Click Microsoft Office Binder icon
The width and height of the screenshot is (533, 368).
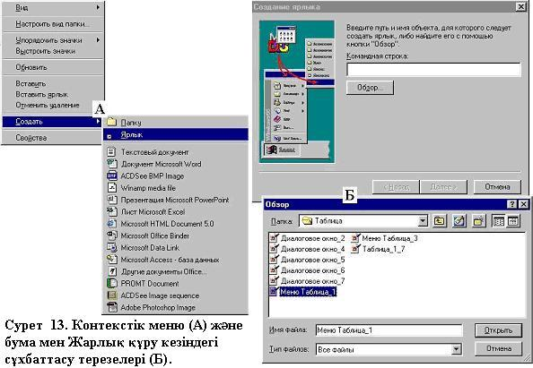coord(112,235)
